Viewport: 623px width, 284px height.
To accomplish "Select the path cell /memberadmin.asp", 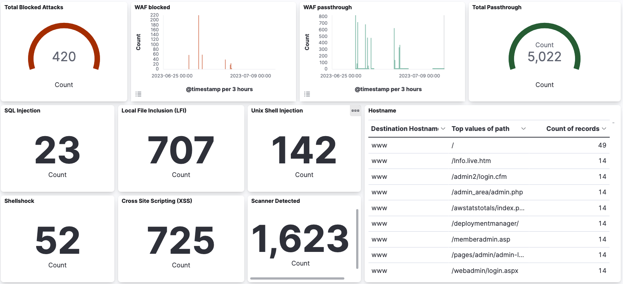I will pyautogui.click(x=481, y=239).
